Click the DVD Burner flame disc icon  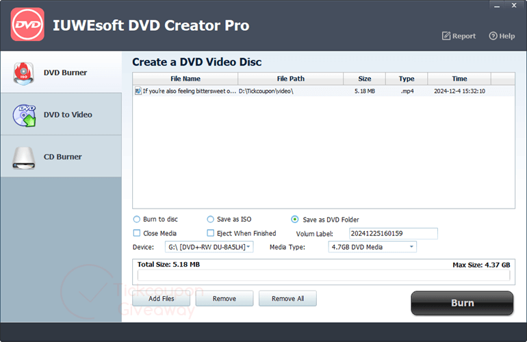23,73
